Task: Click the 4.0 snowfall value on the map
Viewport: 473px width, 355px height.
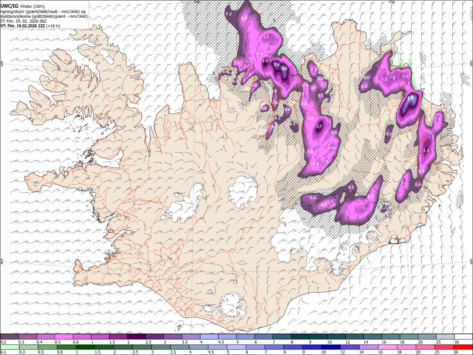Action: (x=285, y=69)
